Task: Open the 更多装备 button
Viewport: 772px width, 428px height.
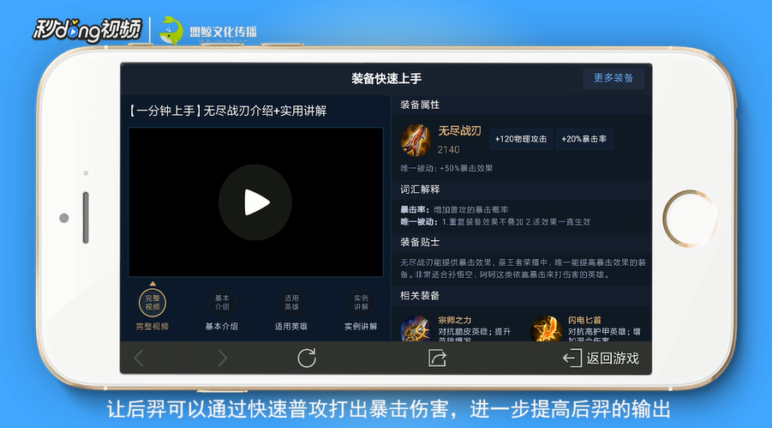Action: coord(613,78)
